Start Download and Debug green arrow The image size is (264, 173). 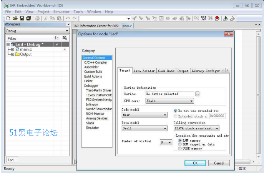coord(226,18)
